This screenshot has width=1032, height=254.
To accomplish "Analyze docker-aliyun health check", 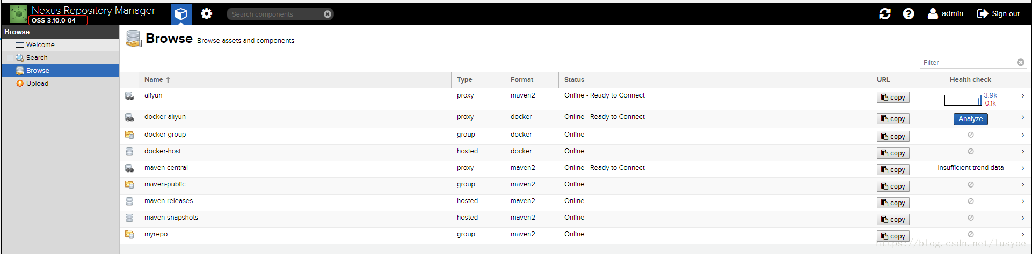I will pyautogui.click(x=970, y=119).
